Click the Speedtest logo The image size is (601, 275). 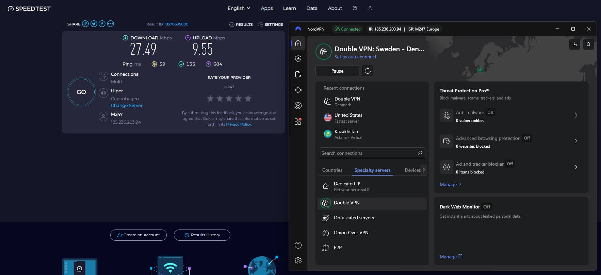tap(29, 8)
